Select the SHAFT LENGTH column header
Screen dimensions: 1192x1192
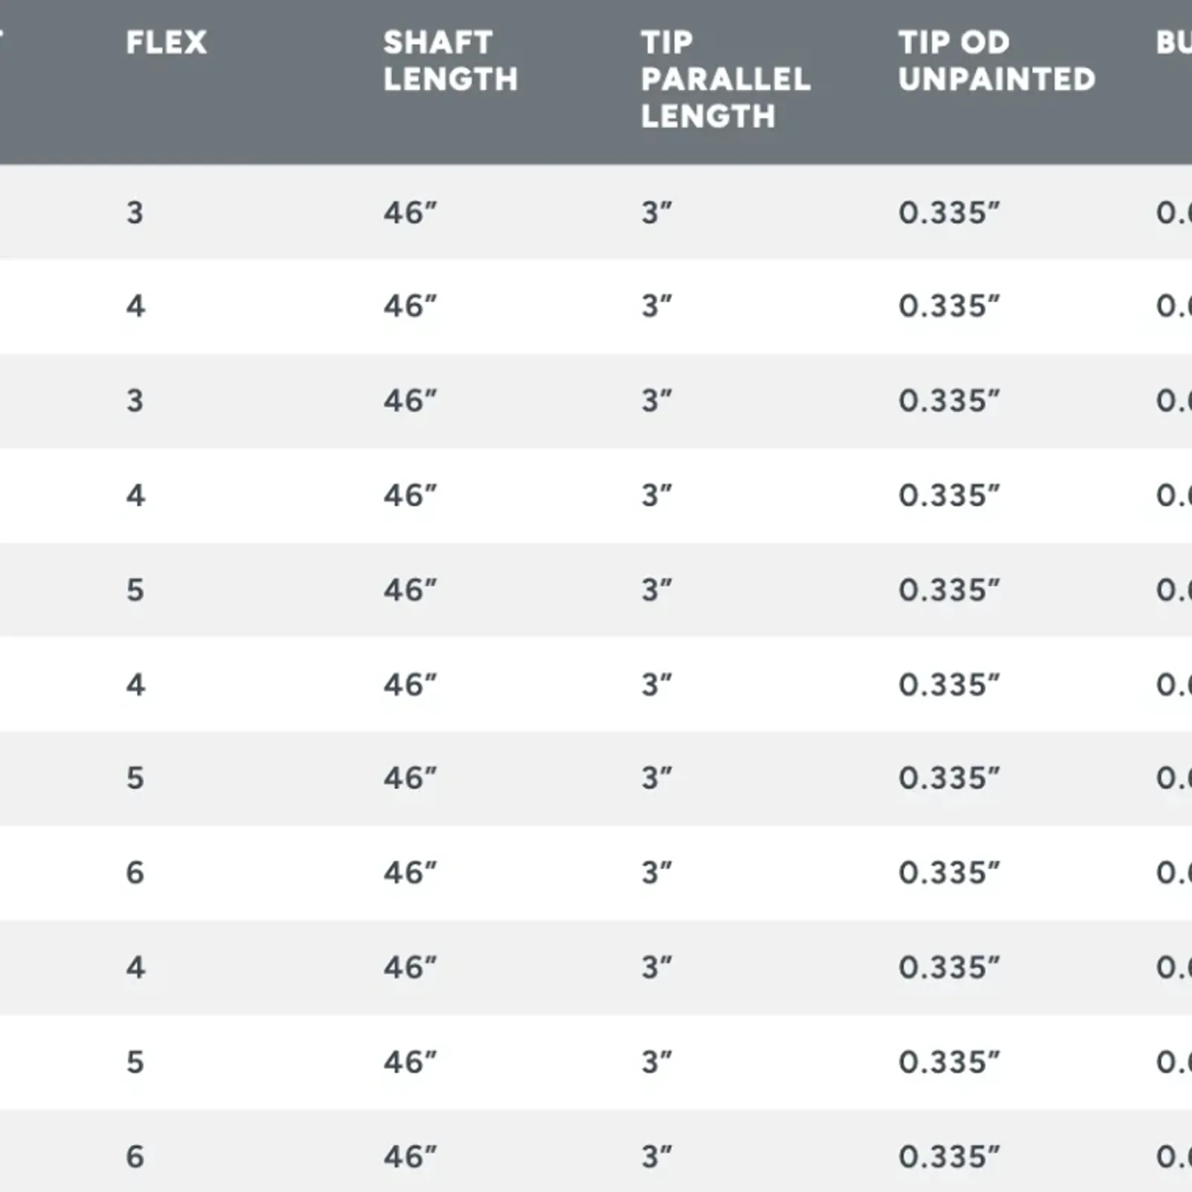[x=451, y=61]
